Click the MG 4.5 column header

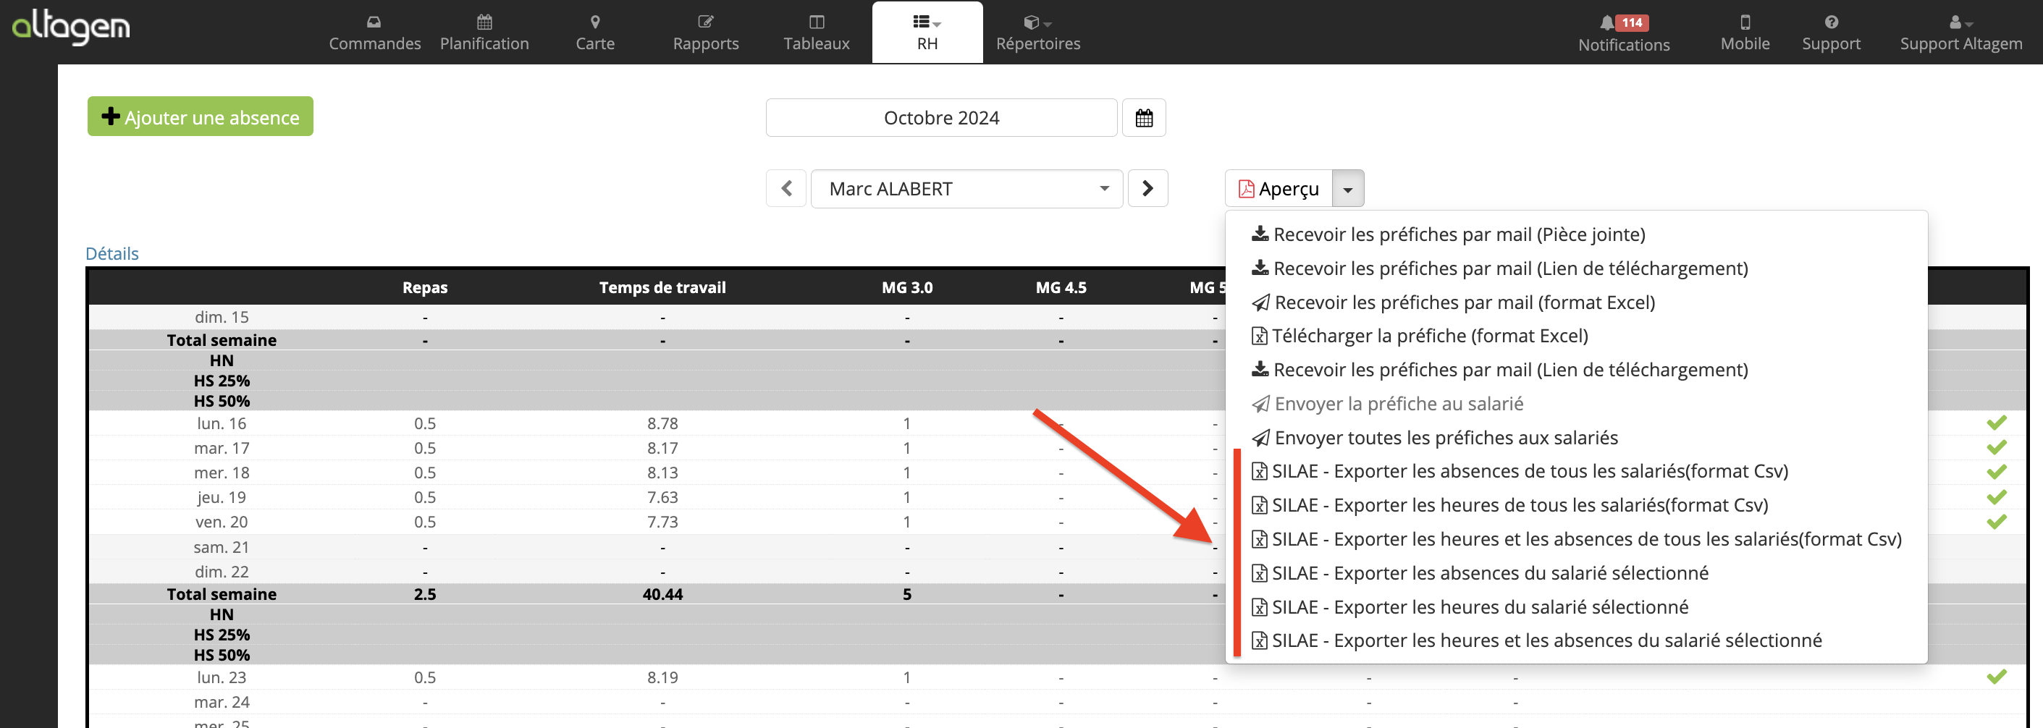click(1061, 287)
